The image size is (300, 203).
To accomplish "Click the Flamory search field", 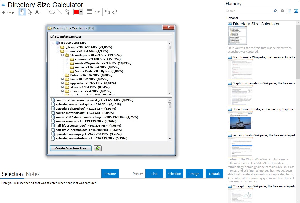I will click(249, 11).
